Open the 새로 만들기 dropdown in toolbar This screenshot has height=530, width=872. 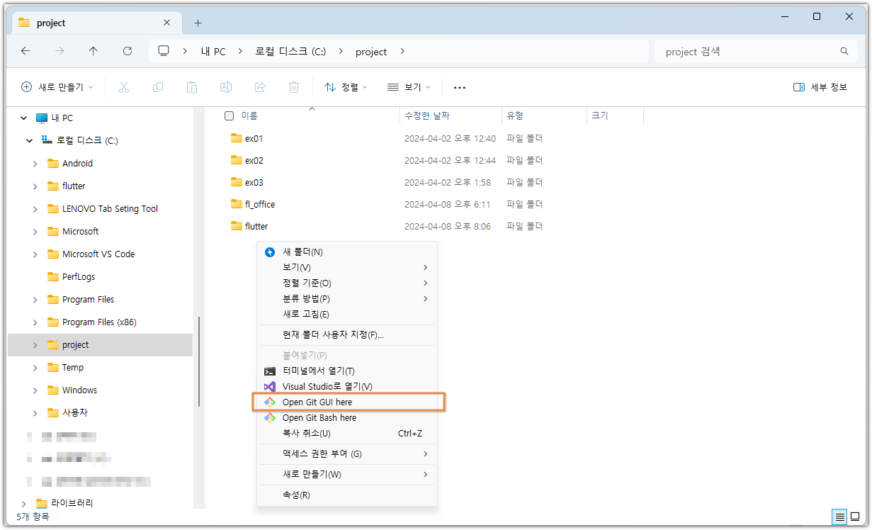tap(57, 87)
